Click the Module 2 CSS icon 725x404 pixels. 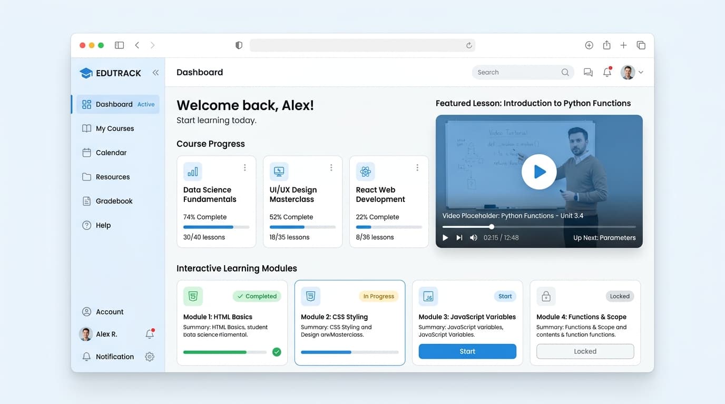[310, 297]
